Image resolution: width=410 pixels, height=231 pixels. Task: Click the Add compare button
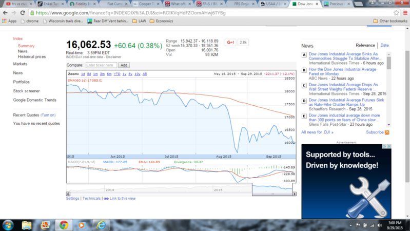click(124, 65)
